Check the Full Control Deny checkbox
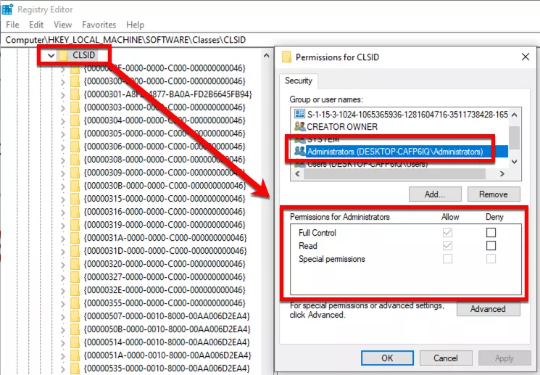This screenshot has width=540, height=375. point(491,232)
